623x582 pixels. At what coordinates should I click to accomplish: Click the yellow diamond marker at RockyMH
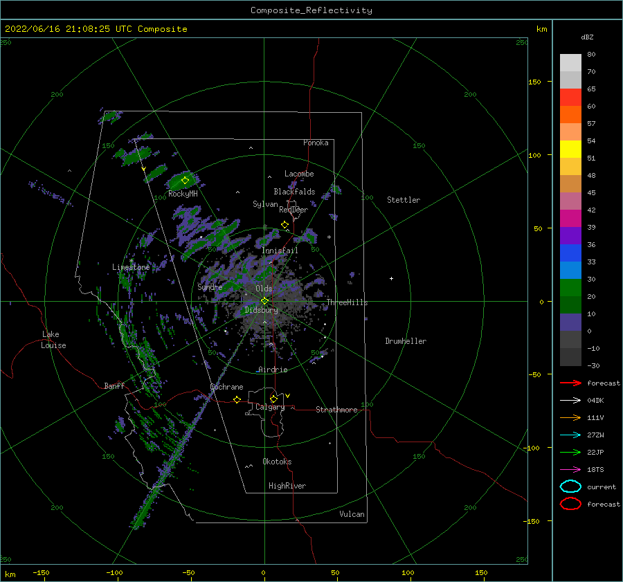coord(185,181)
